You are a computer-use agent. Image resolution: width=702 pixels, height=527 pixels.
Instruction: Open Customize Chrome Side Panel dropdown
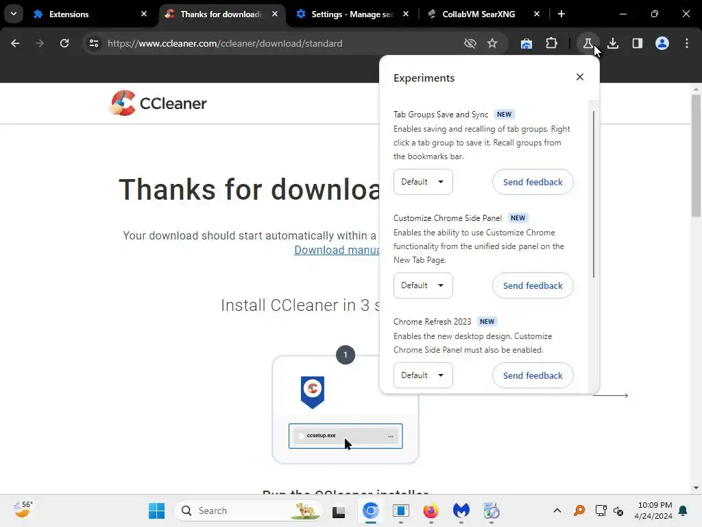[423, 285]
